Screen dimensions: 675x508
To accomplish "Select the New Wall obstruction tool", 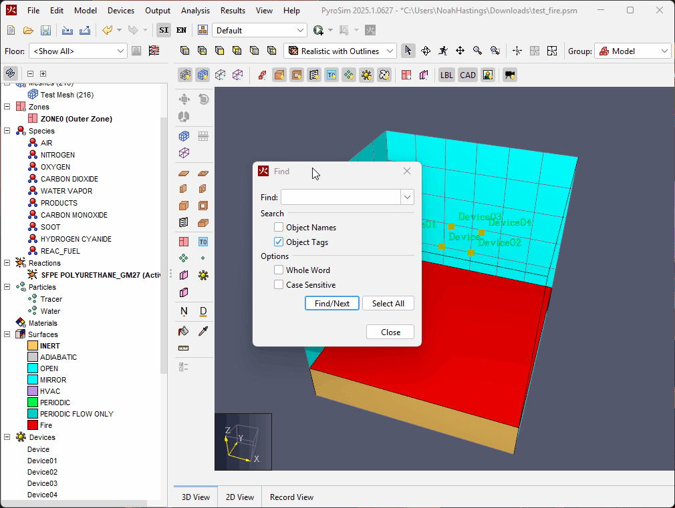I will 184,189.
